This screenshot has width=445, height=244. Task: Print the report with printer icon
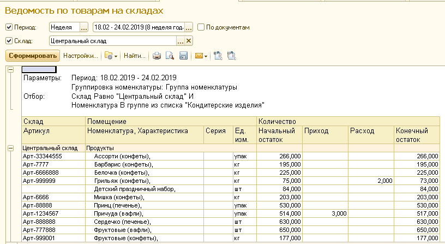click(x=157, y=56)
